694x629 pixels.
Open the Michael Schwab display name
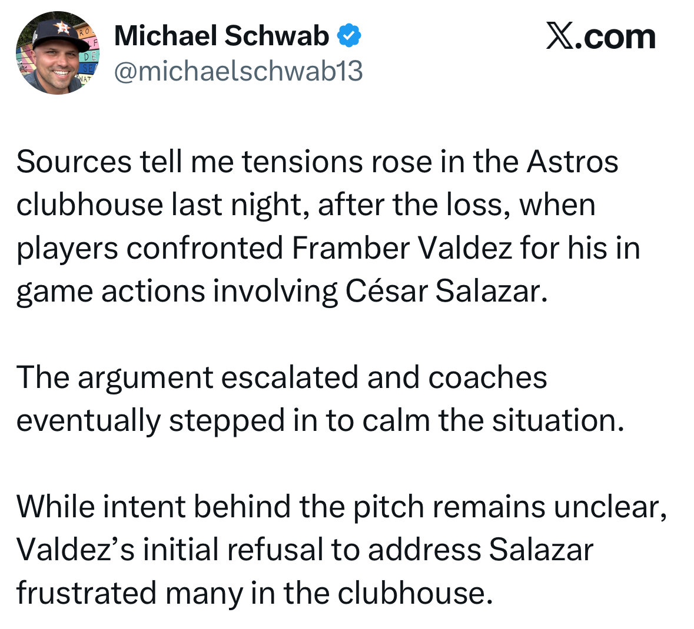tap(222, 35)
